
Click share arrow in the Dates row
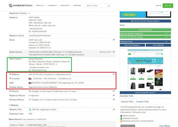(x=114, y=40)
